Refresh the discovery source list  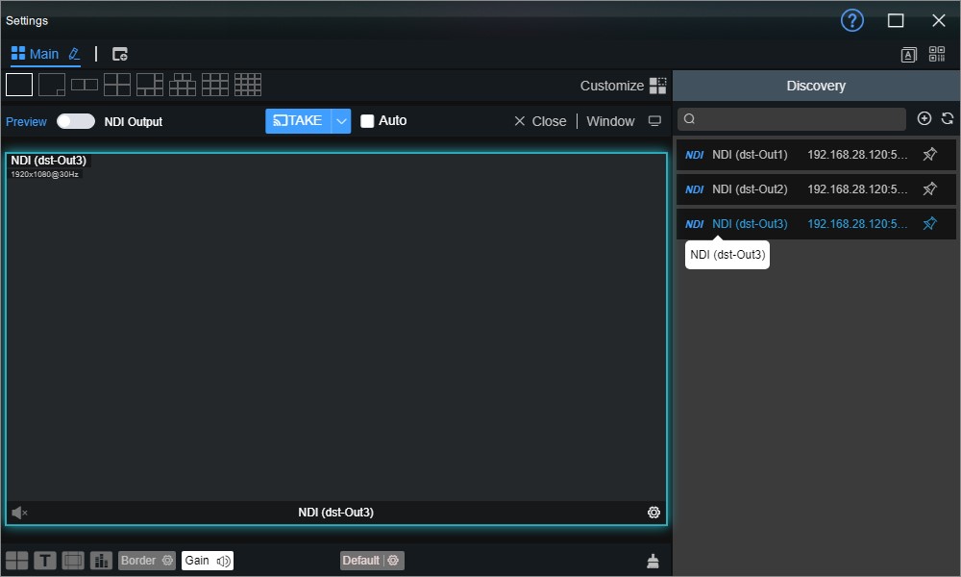tap(948, 118)
